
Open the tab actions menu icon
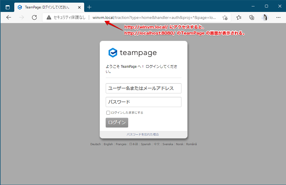(x=8, y=7)
